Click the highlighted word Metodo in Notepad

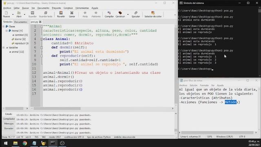point(231,102)
